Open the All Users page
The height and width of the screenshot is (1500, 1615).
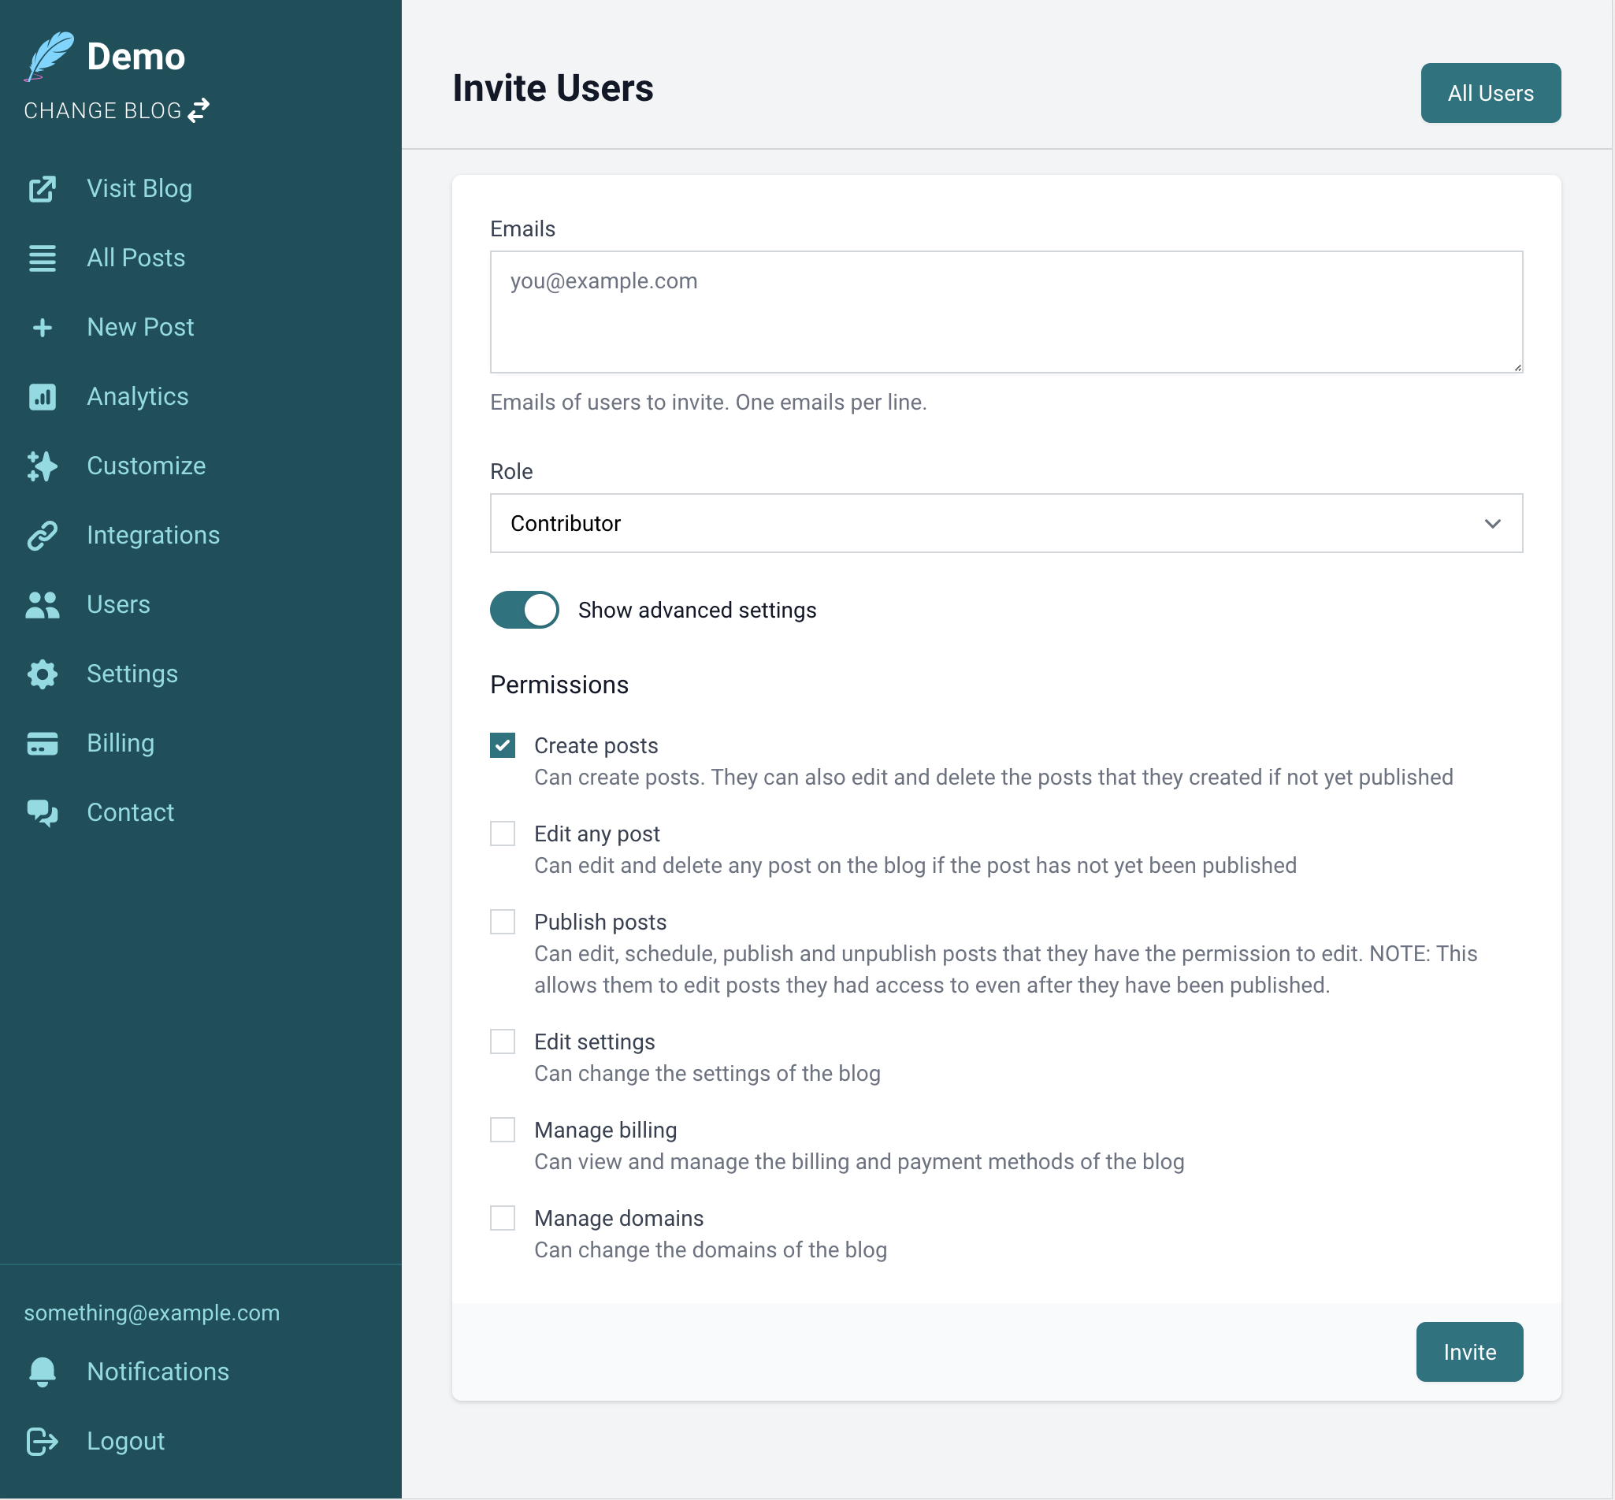1491,93
